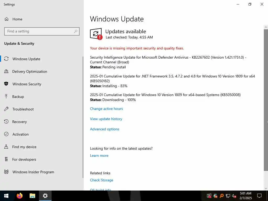
Task: Open the Recovery page
Action: point(19,122)
